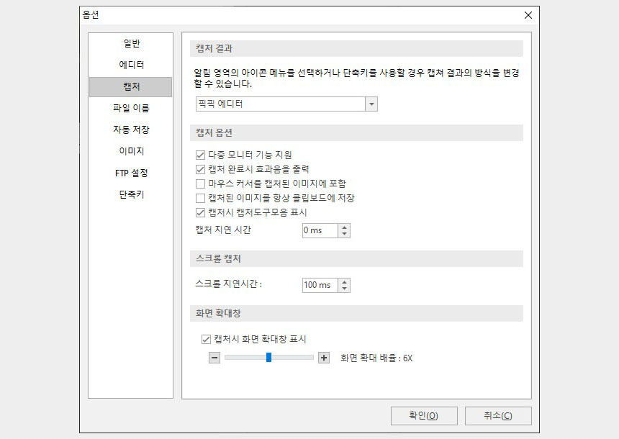Open the 이미지 settings page
Viewport: 619px width, 439px height.
click(x=131, y=151)
